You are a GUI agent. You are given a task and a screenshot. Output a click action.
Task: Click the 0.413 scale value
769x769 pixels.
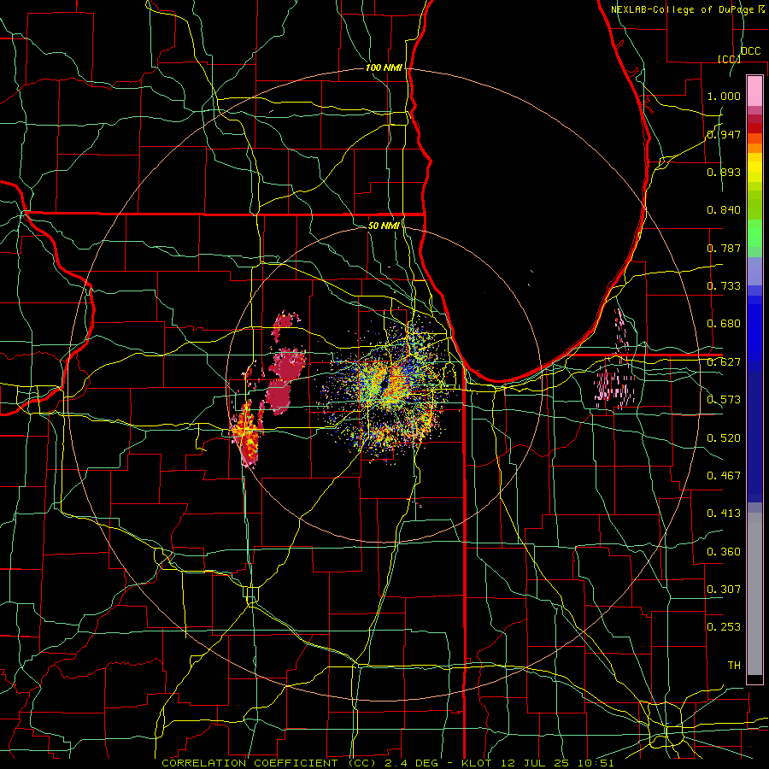(x=724, y=514)
